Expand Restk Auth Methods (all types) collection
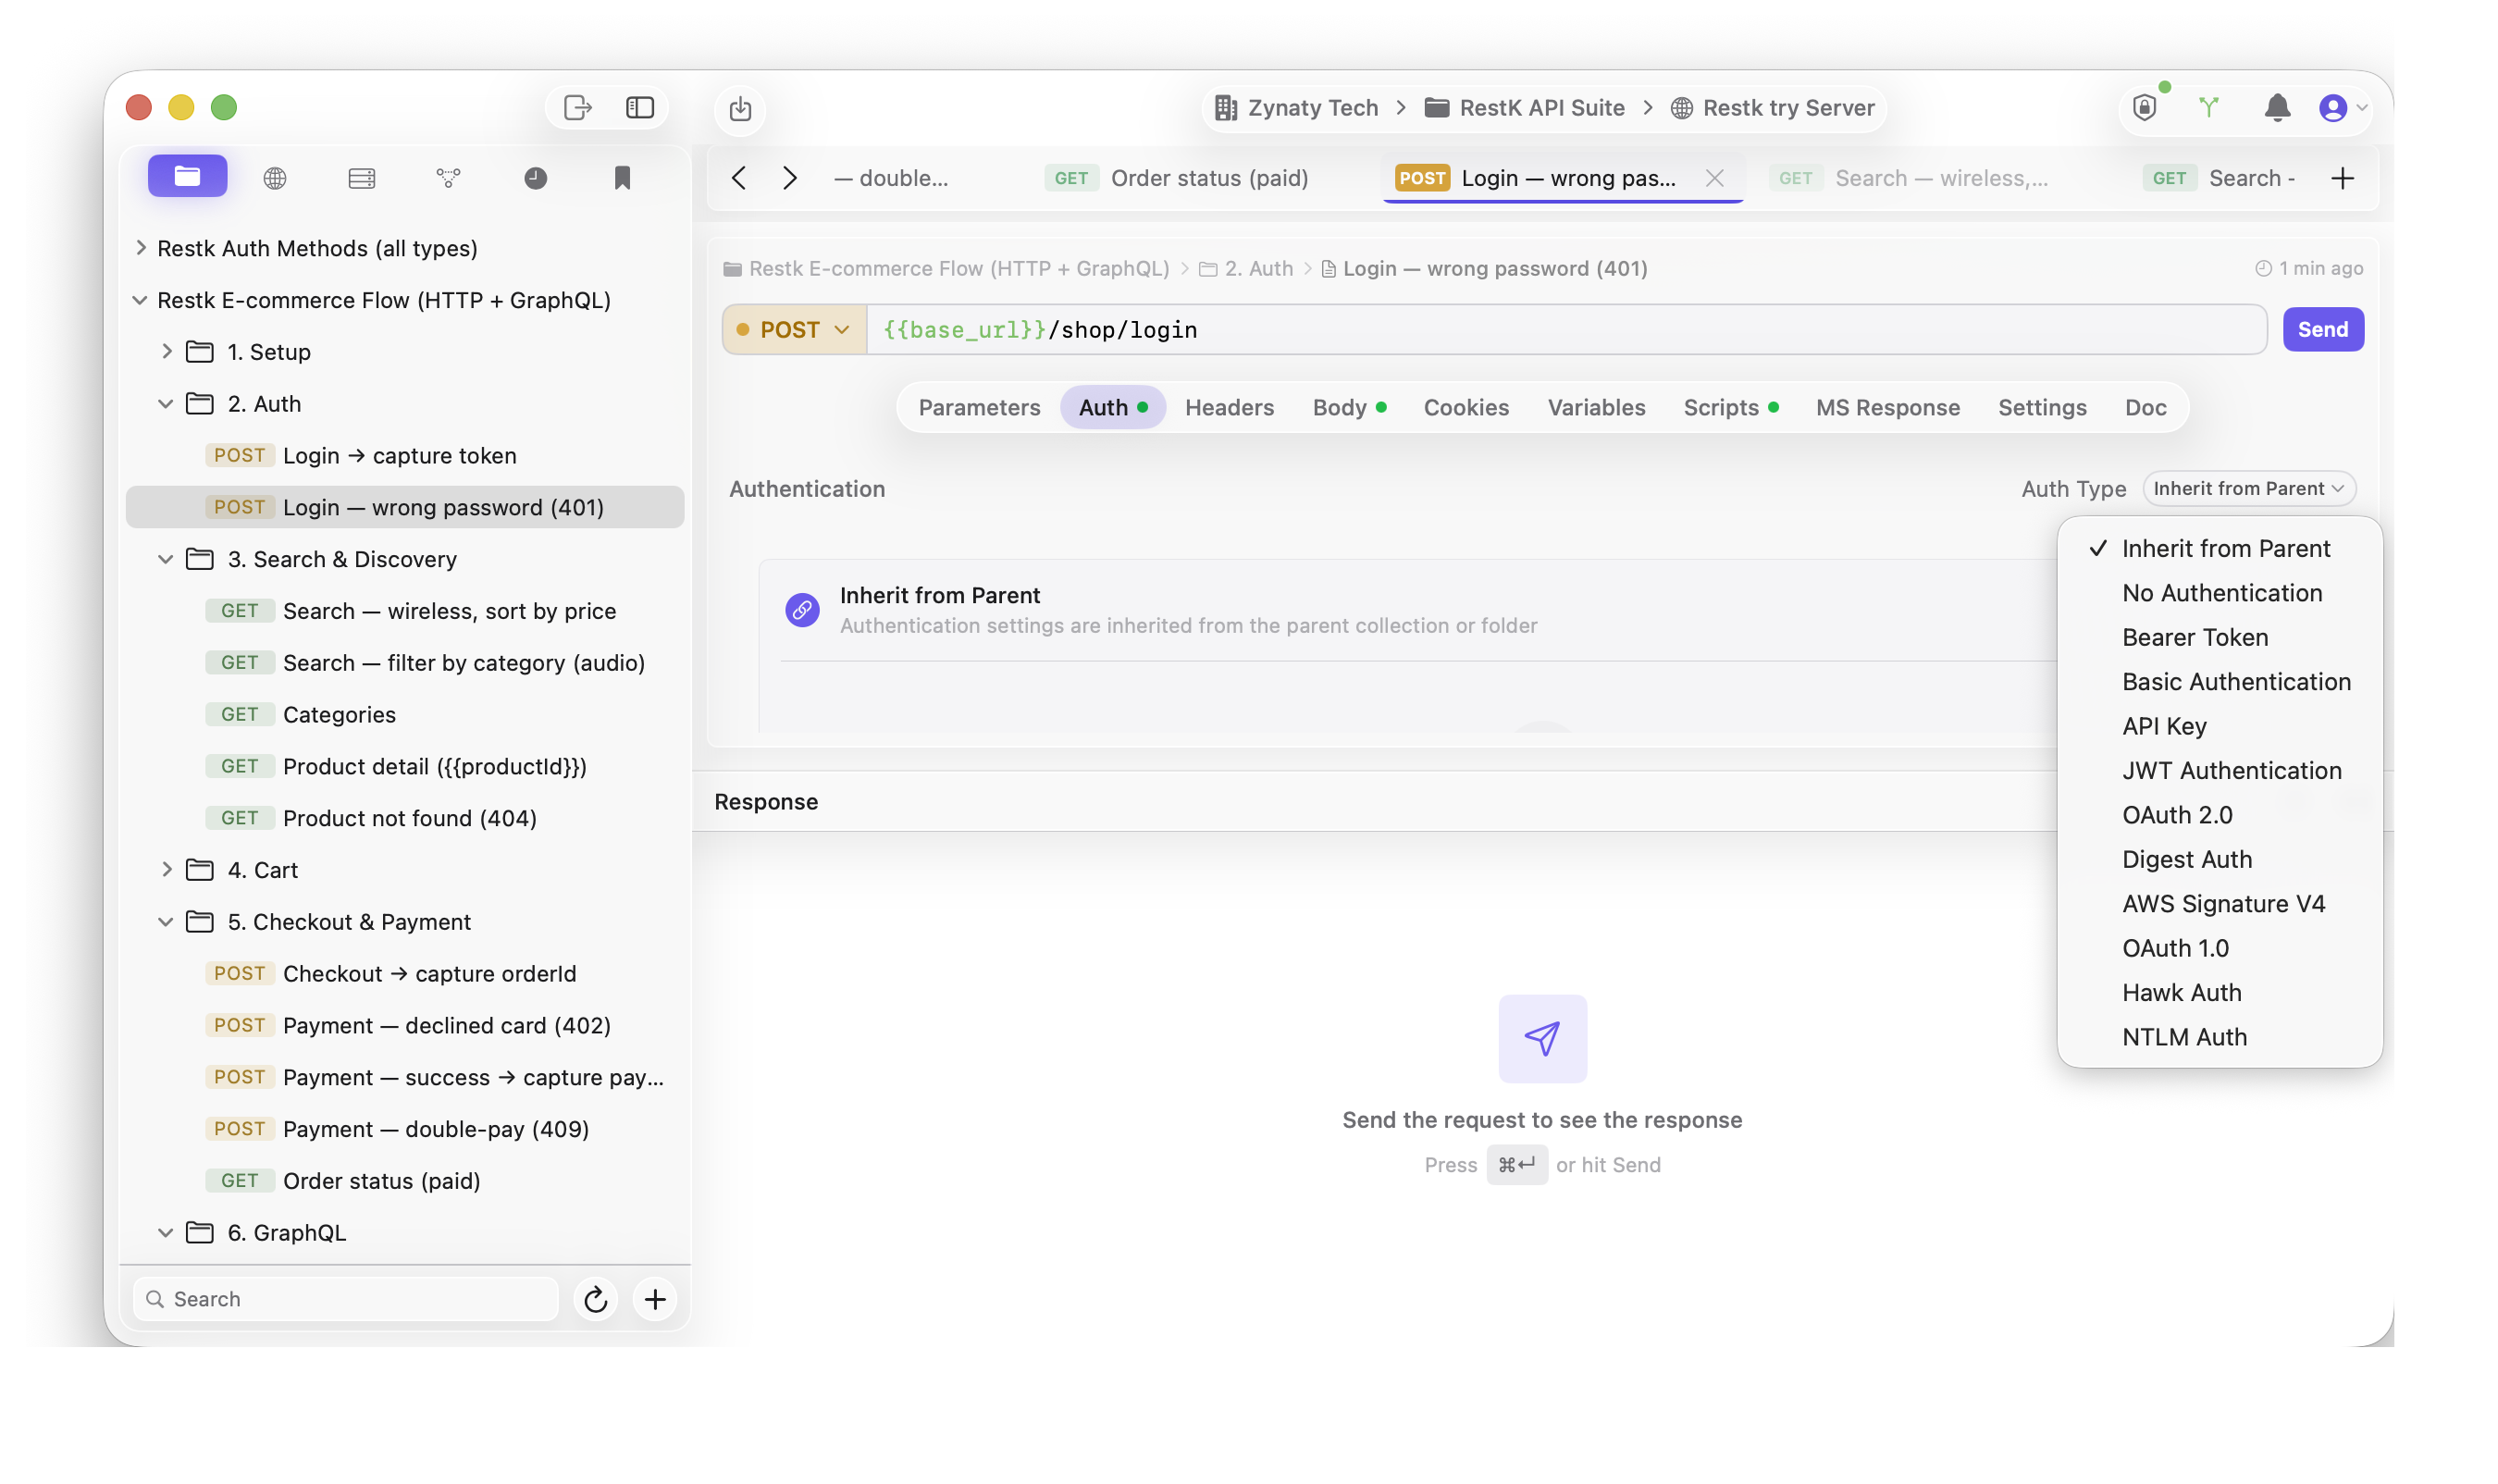 pos(140,248)
